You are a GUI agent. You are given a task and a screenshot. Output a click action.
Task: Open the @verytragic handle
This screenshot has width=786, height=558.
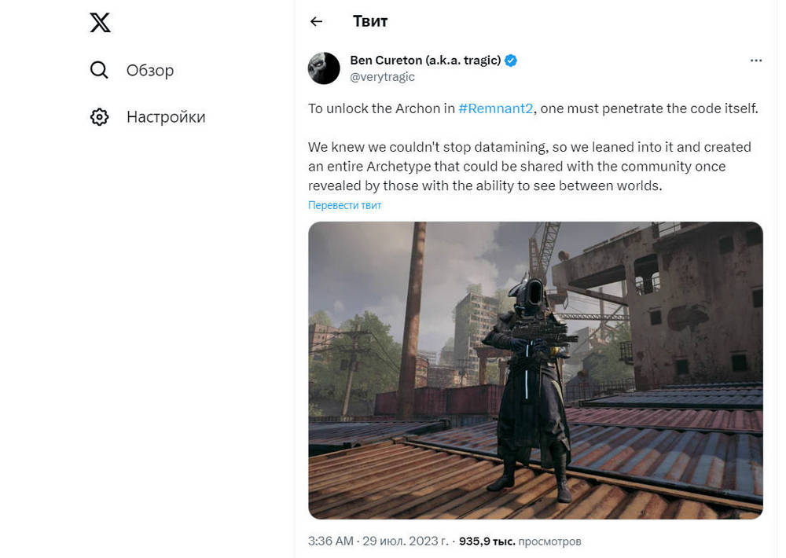382,77
